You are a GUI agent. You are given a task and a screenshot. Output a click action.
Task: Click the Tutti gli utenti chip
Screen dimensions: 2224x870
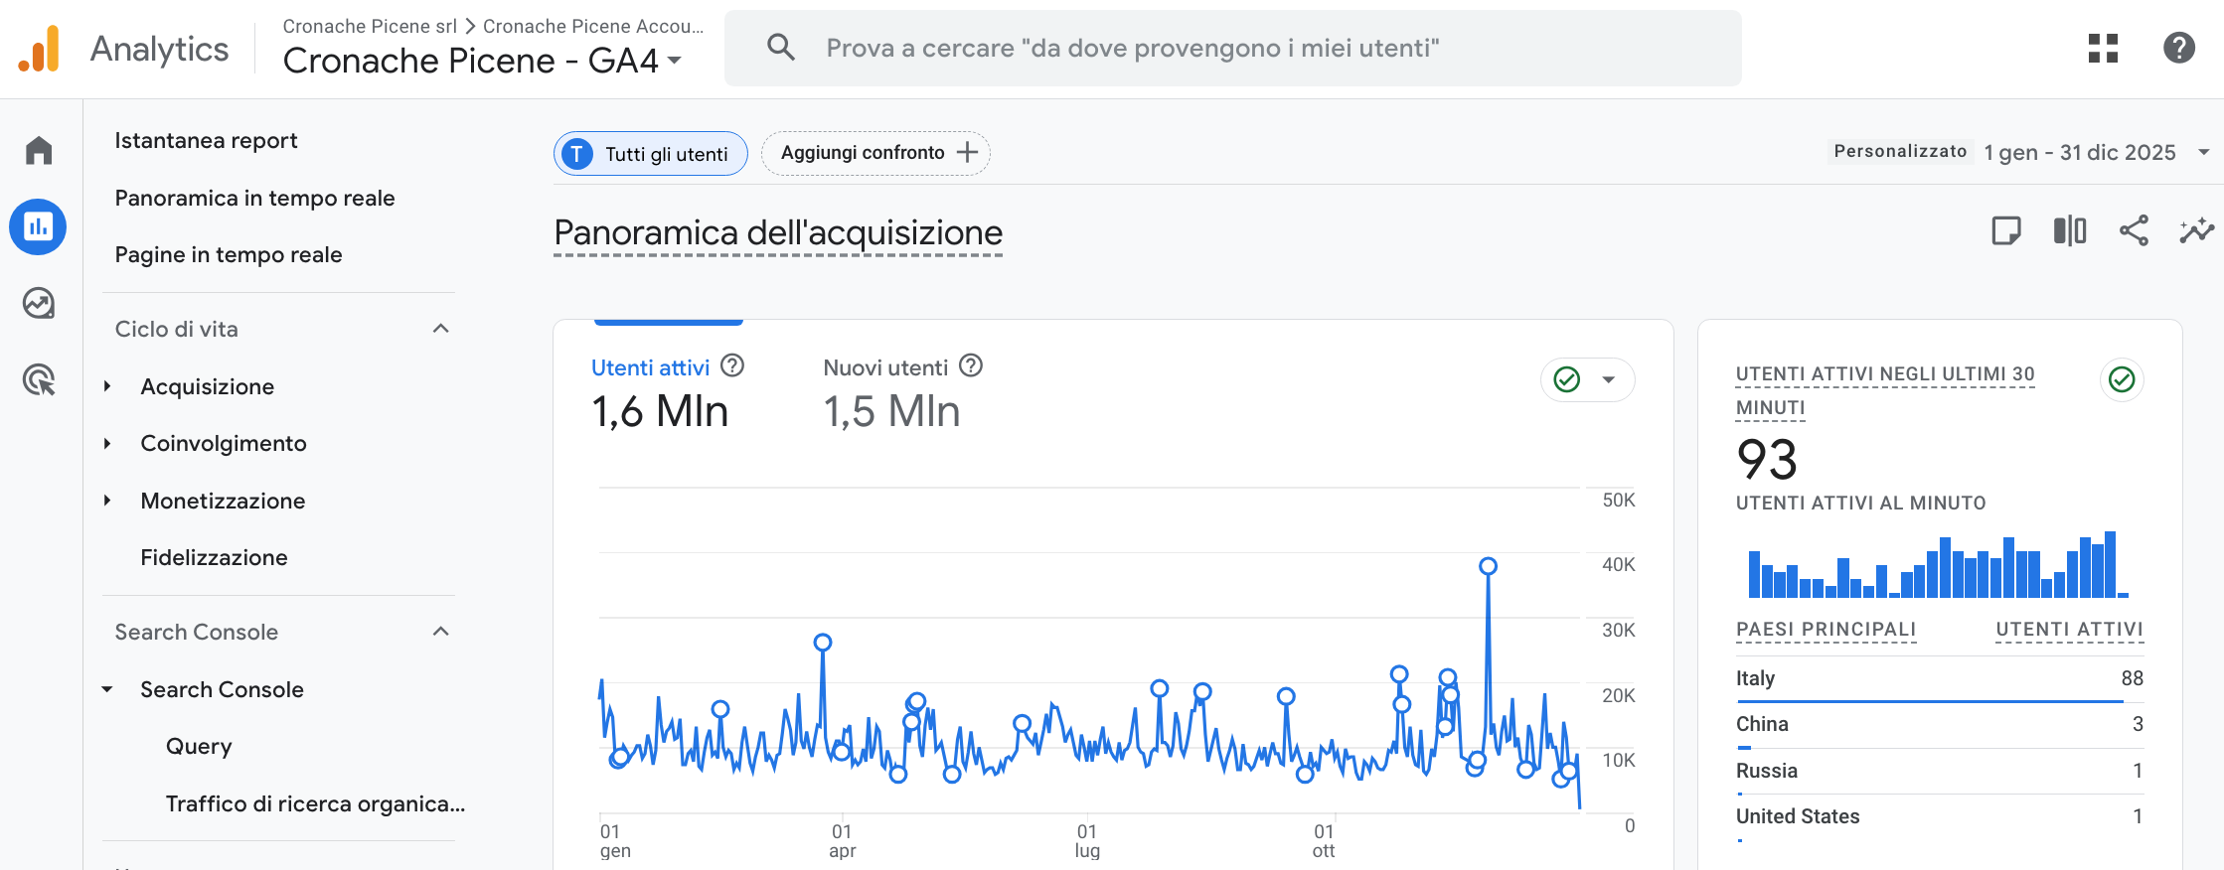[650, 154]
